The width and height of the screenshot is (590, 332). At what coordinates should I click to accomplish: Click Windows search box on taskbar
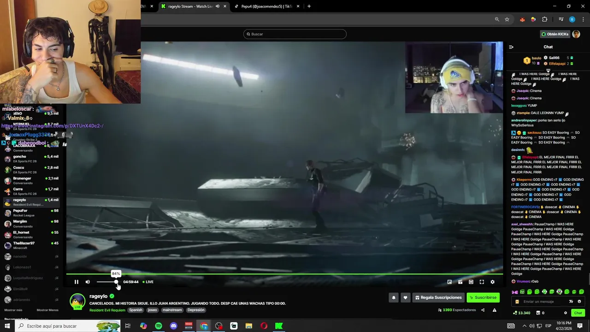coord(68,326)
